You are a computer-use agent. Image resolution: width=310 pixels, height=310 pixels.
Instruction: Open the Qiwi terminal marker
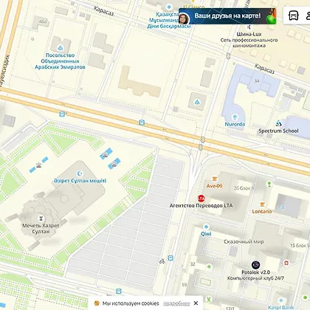206,227
